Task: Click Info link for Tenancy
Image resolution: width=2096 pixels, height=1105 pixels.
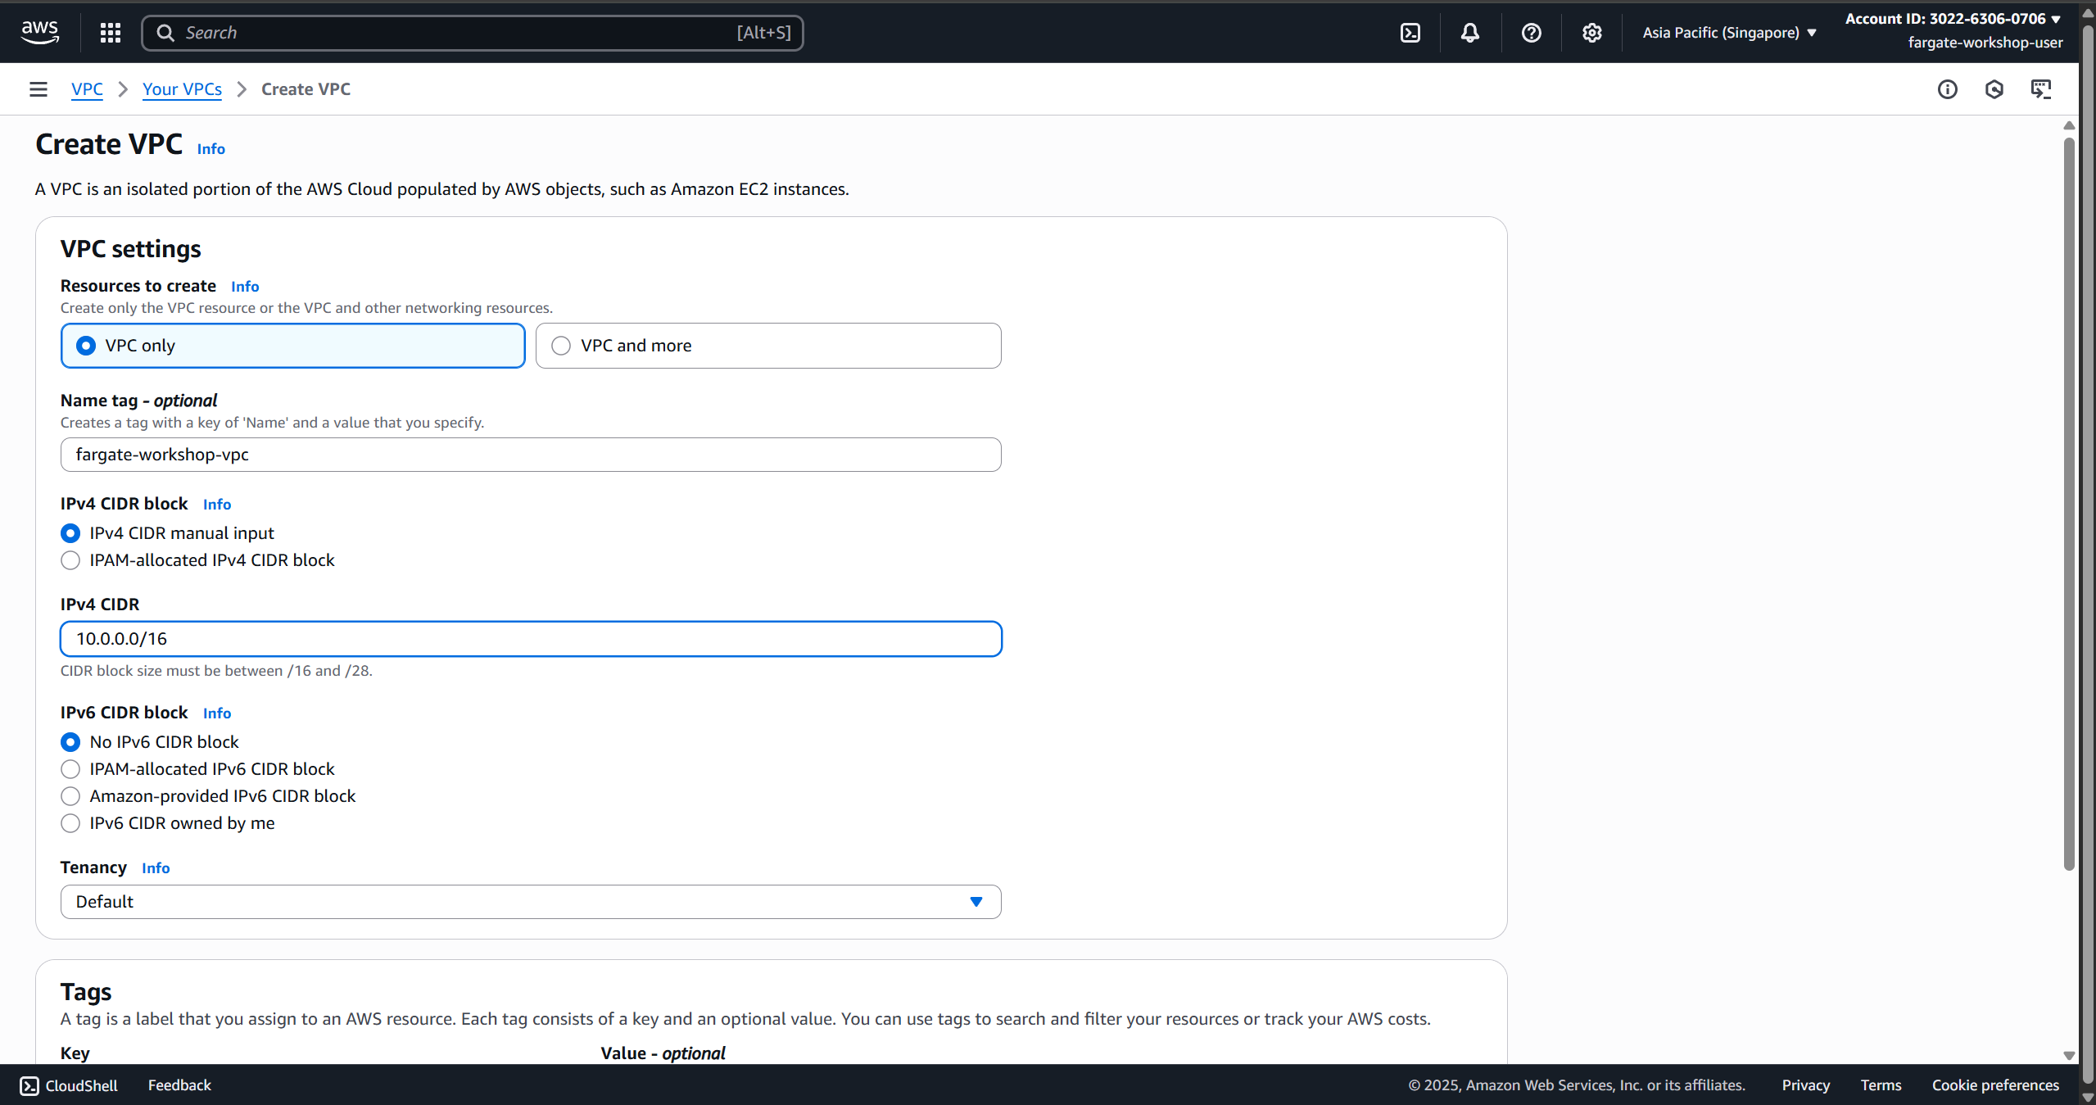Action: pyautogui.click(x=156, y=868)
